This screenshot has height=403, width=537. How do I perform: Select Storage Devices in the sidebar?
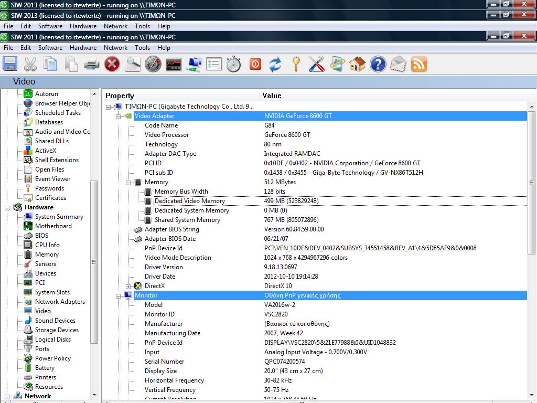pyautogui.click(x=57, y=330)
